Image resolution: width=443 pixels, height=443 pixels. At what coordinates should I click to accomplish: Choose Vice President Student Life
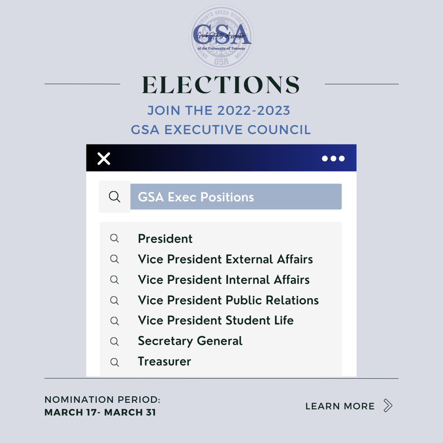click(x=216, y=320)
